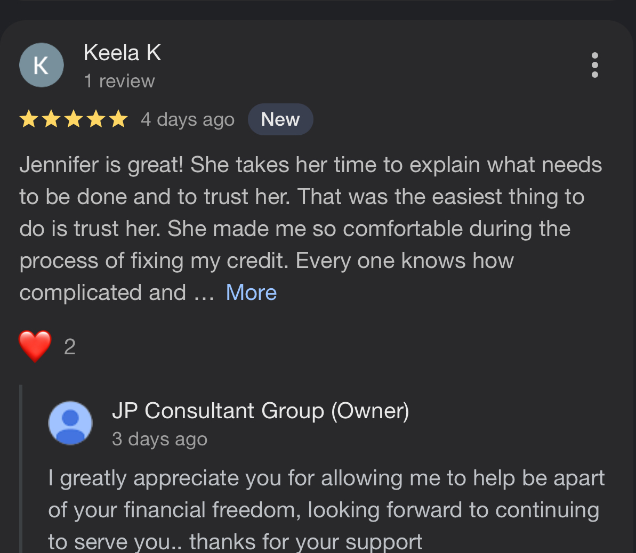Screen dimensions: 636x553
Task: Expand the review with the More link
Action: click(251, 292)
